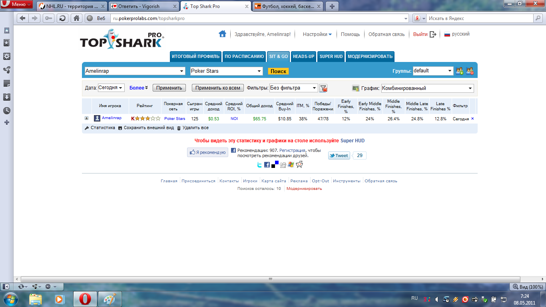
Task: Click the Применить ко всем button
Action: [x=217, y=88]
